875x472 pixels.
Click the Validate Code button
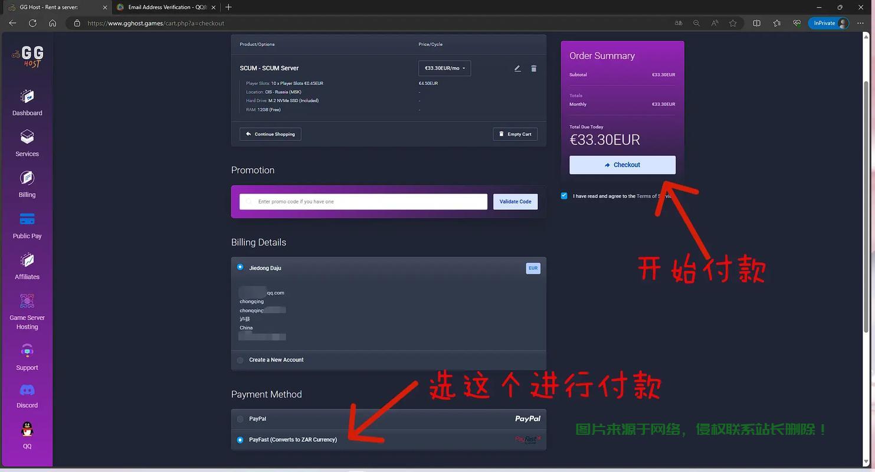coord(515,202)
